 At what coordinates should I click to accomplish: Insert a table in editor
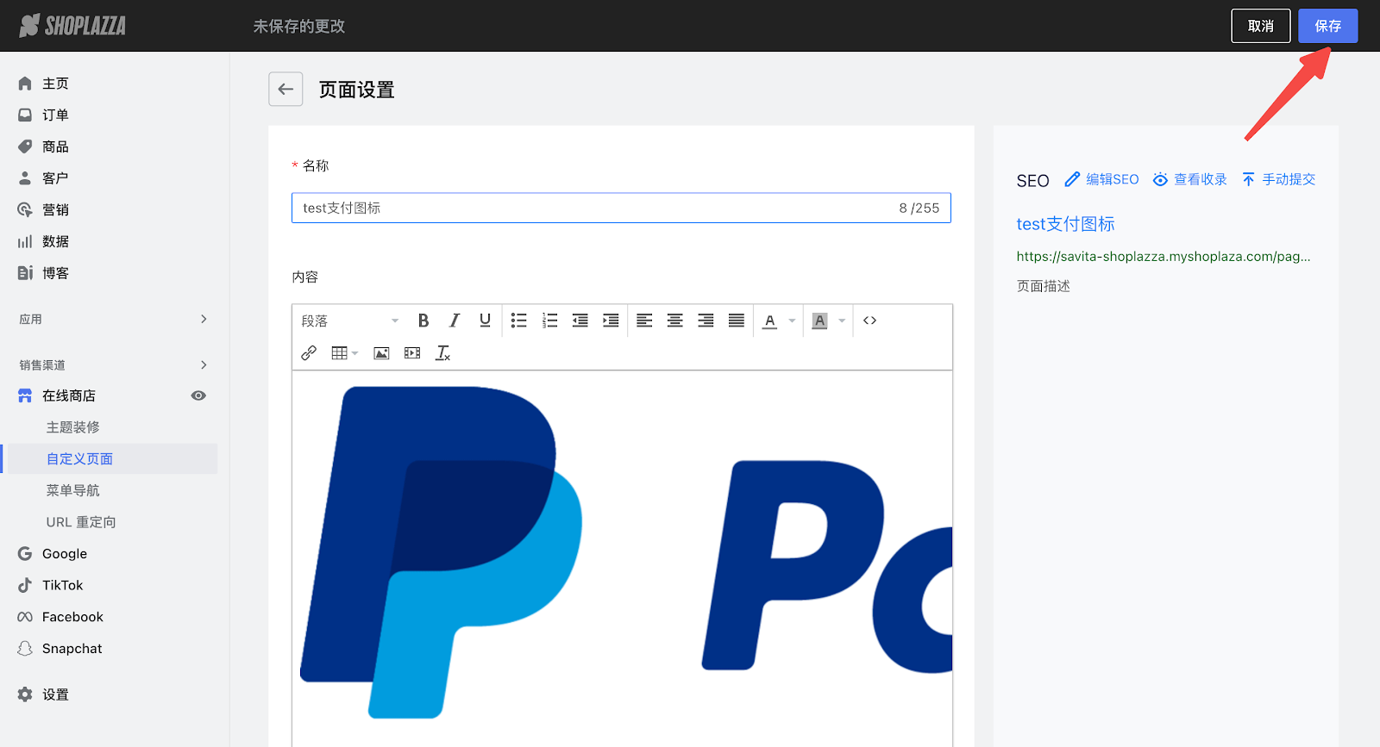[x=340, y=353]
